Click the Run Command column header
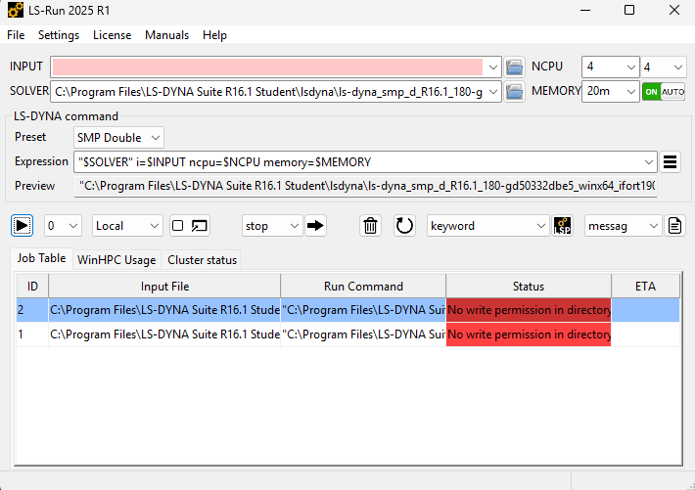This screenshot has height=490, width=695. (363, 287)
